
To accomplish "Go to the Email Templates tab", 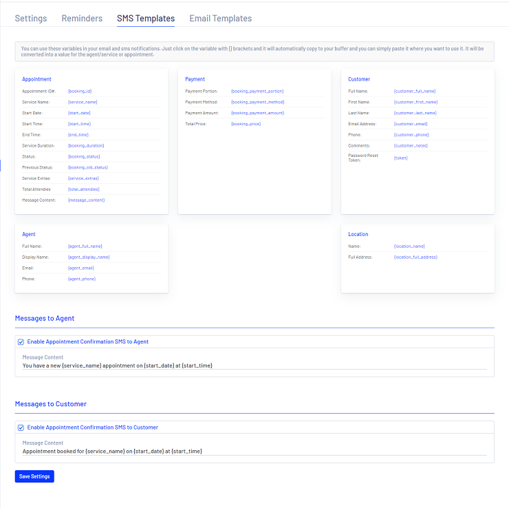I will [220, 19].
